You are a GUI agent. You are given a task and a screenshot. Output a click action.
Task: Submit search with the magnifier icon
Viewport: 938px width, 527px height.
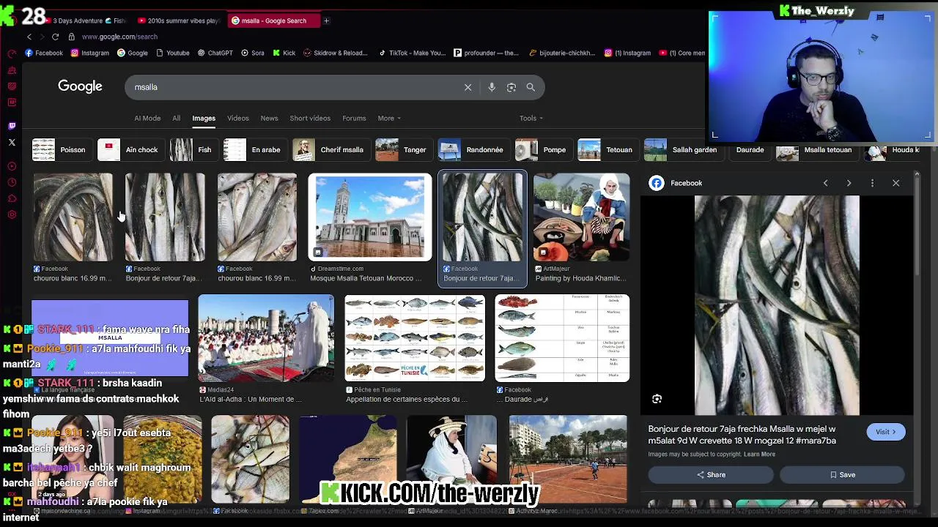click(x=531, y=87)
